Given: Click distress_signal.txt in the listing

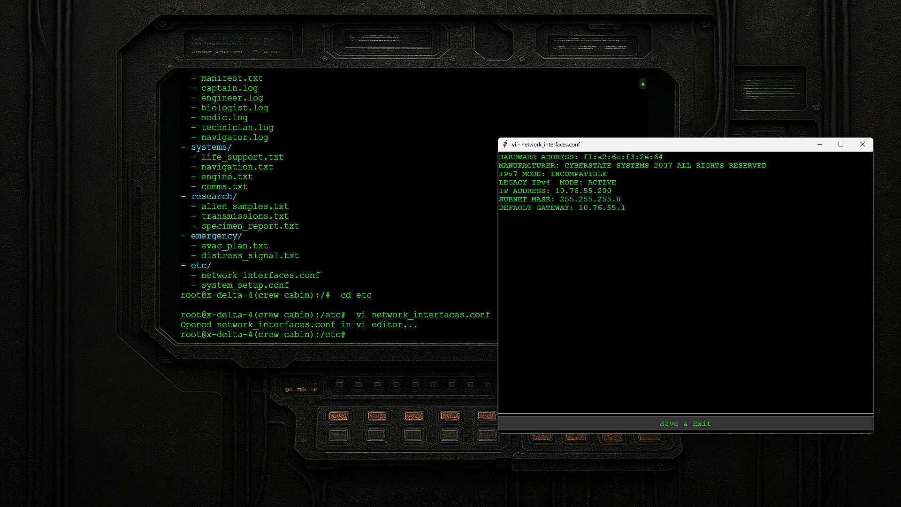Looking at the screenshot, I should pyautogui.click(x=250, y=256).
